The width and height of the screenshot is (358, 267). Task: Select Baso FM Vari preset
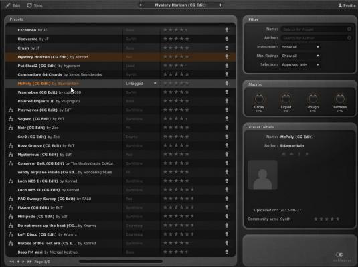coord(120,252)
